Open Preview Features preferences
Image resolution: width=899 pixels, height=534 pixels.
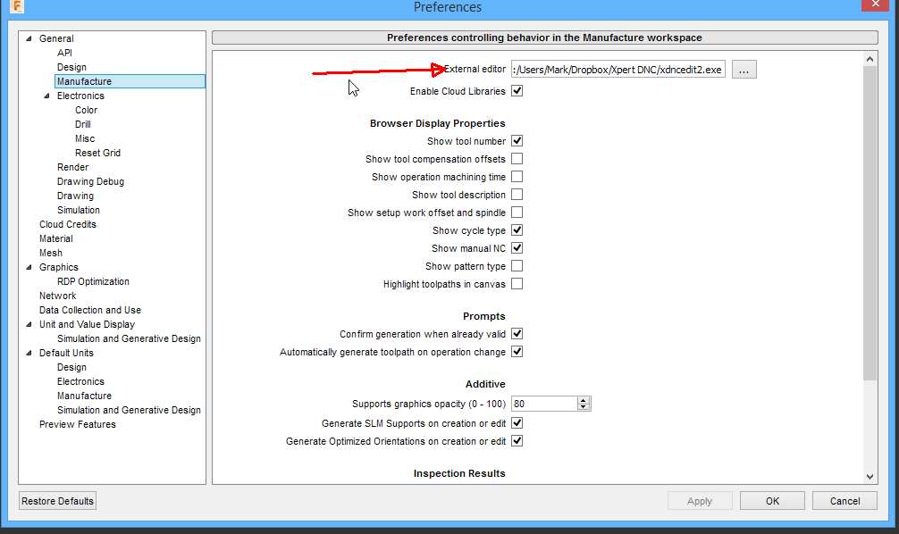[78, 424]
